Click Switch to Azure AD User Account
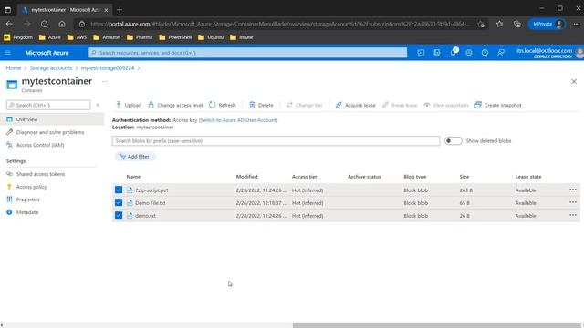Screen dimensions: 584x328 [x=238, y=120]
